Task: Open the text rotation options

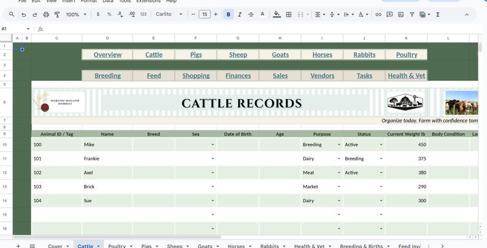Action: [362, 14]
